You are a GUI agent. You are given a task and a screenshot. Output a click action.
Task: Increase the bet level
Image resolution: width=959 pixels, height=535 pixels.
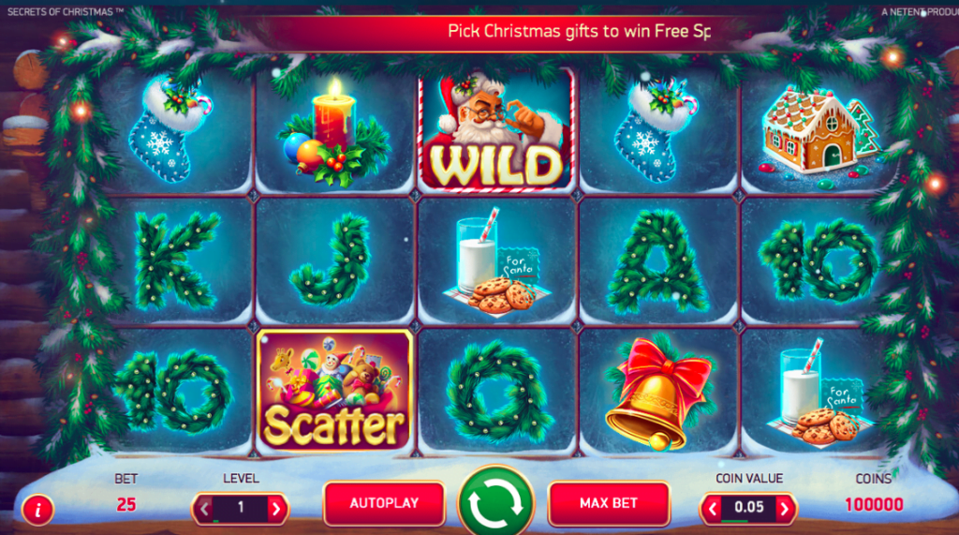[276, 509]
